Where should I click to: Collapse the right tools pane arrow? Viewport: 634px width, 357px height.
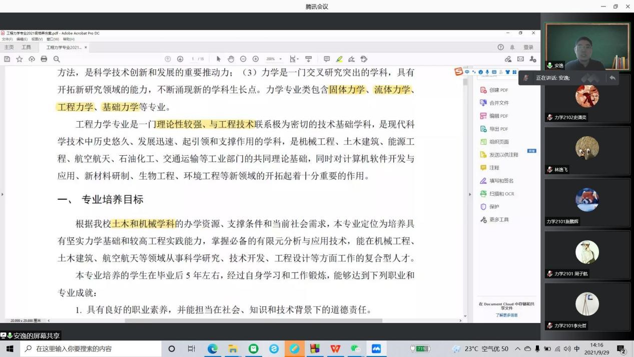coord(470,194)
